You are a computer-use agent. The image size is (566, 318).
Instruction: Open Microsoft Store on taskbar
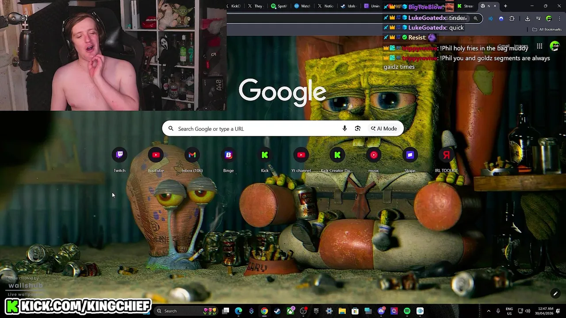coord(355,311)
